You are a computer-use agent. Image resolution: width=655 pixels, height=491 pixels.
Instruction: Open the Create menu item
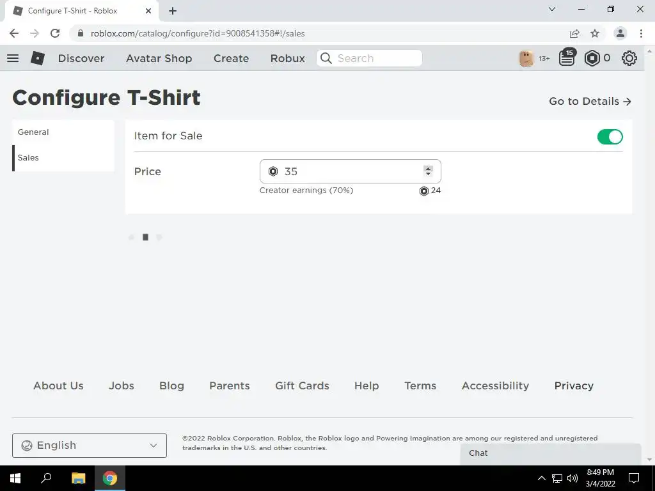point(231,58)
